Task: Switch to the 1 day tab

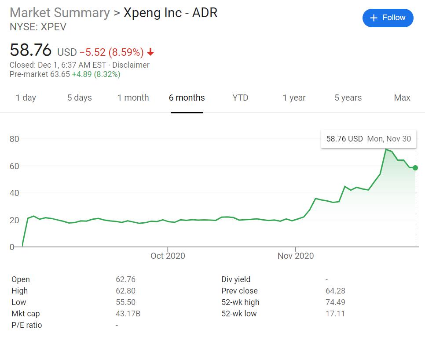Action: 26,98
